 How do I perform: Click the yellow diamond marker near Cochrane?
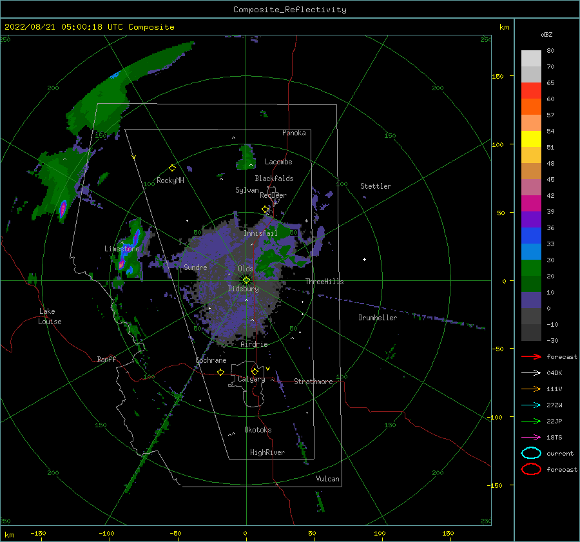220,372
